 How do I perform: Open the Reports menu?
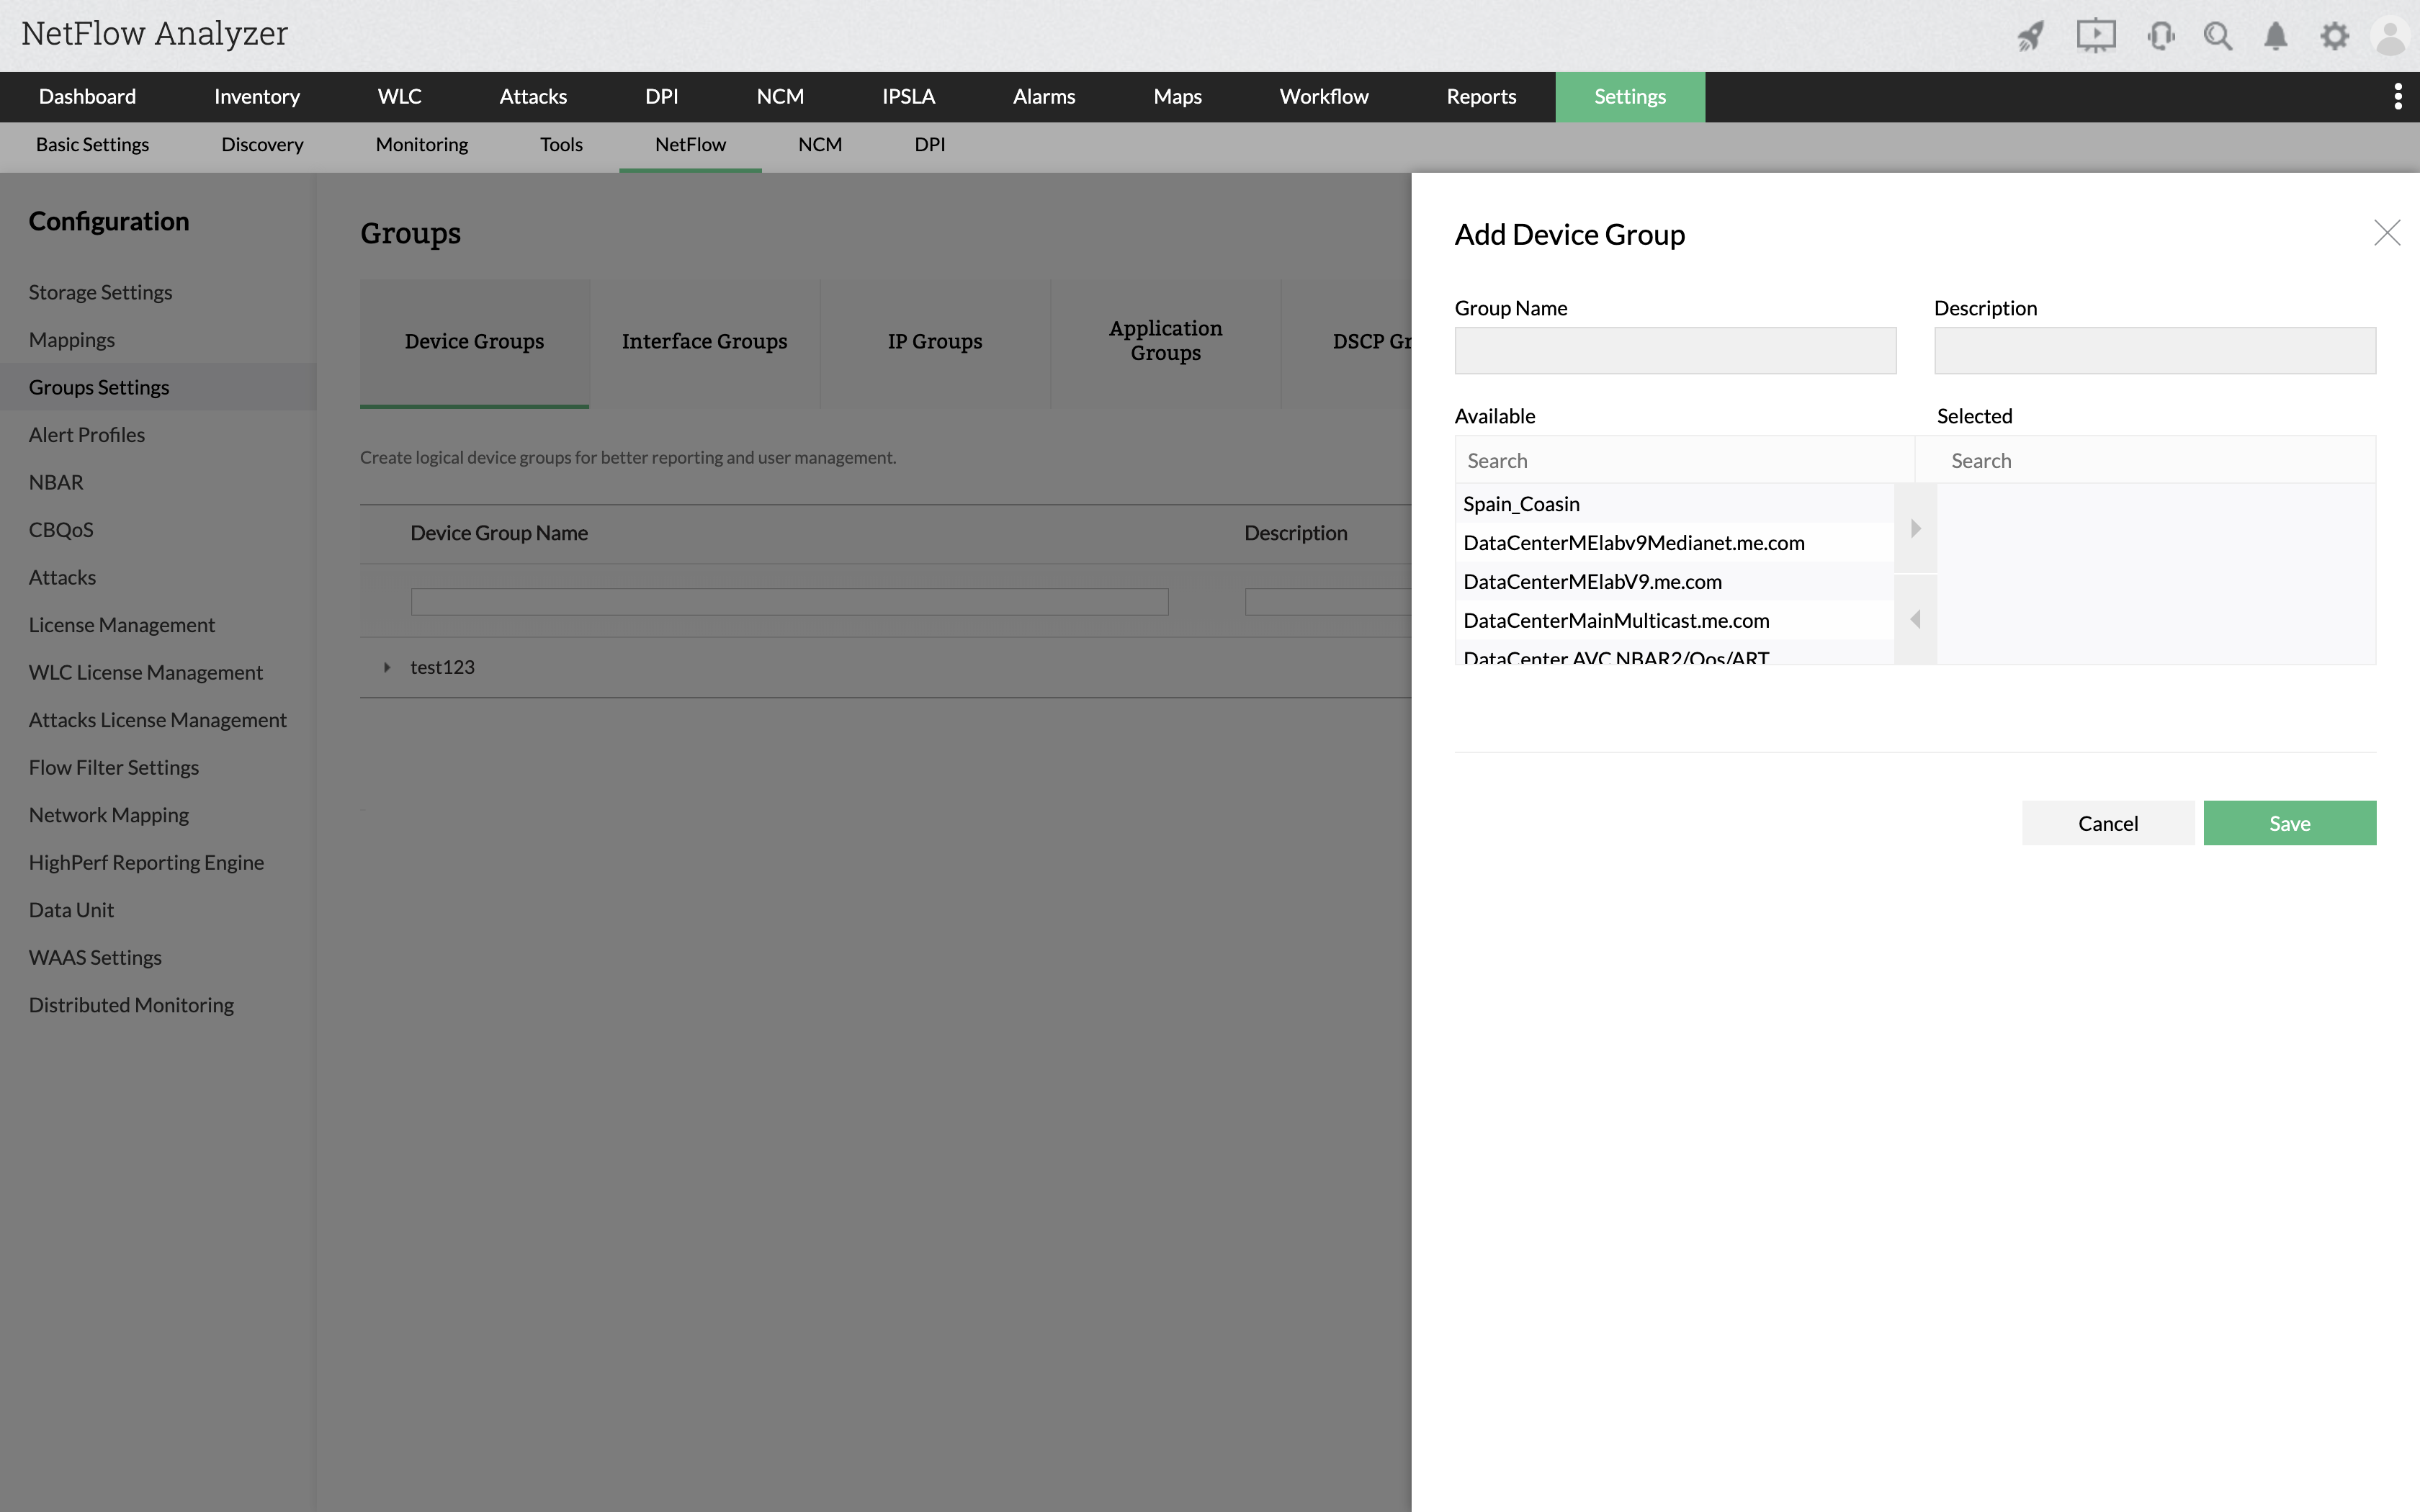tap(1480, 97)
